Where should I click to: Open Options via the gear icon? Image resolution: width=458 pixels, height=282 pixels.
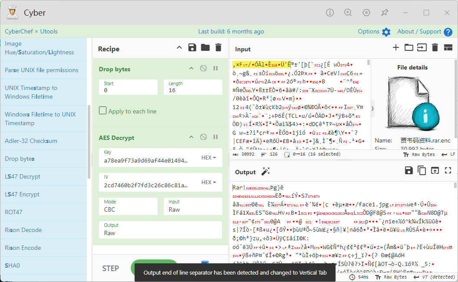pos(386,32)
